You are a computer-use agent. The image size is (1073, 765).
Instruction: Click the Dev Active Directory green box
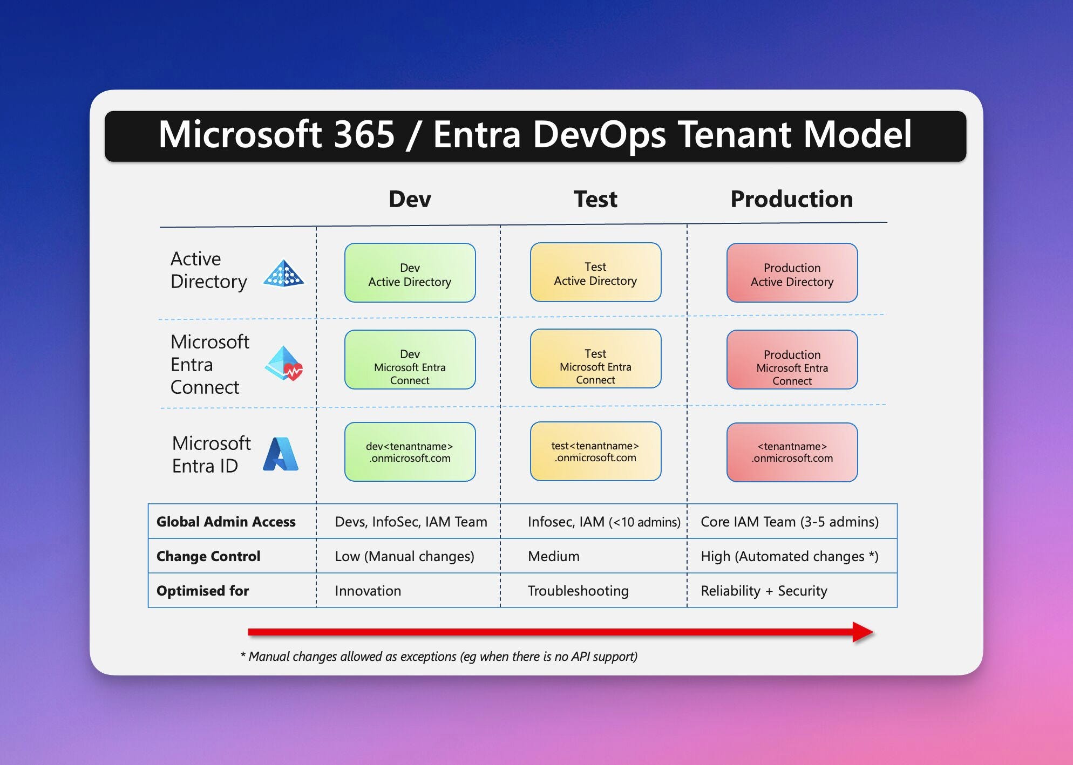click(410, 273)
